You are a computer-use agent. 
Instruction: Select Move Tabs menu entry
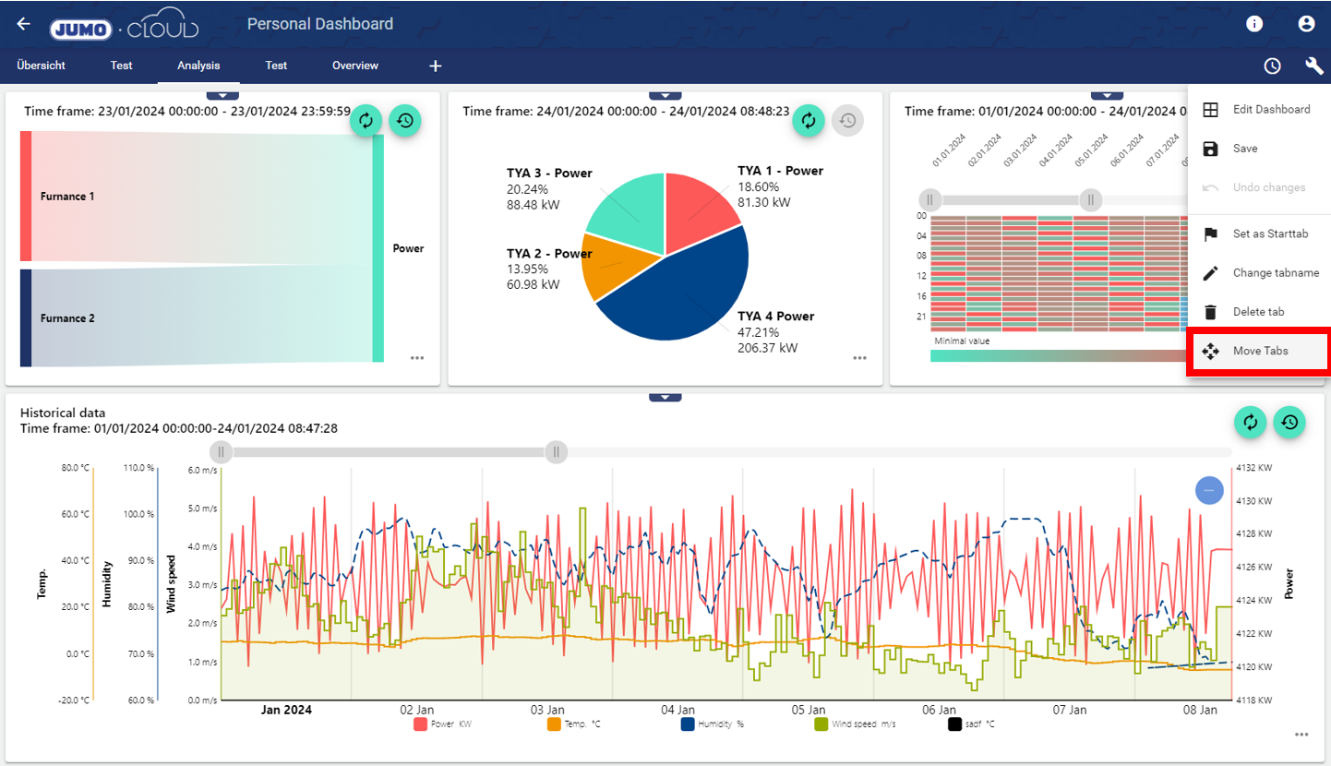tap(1259, 352)
